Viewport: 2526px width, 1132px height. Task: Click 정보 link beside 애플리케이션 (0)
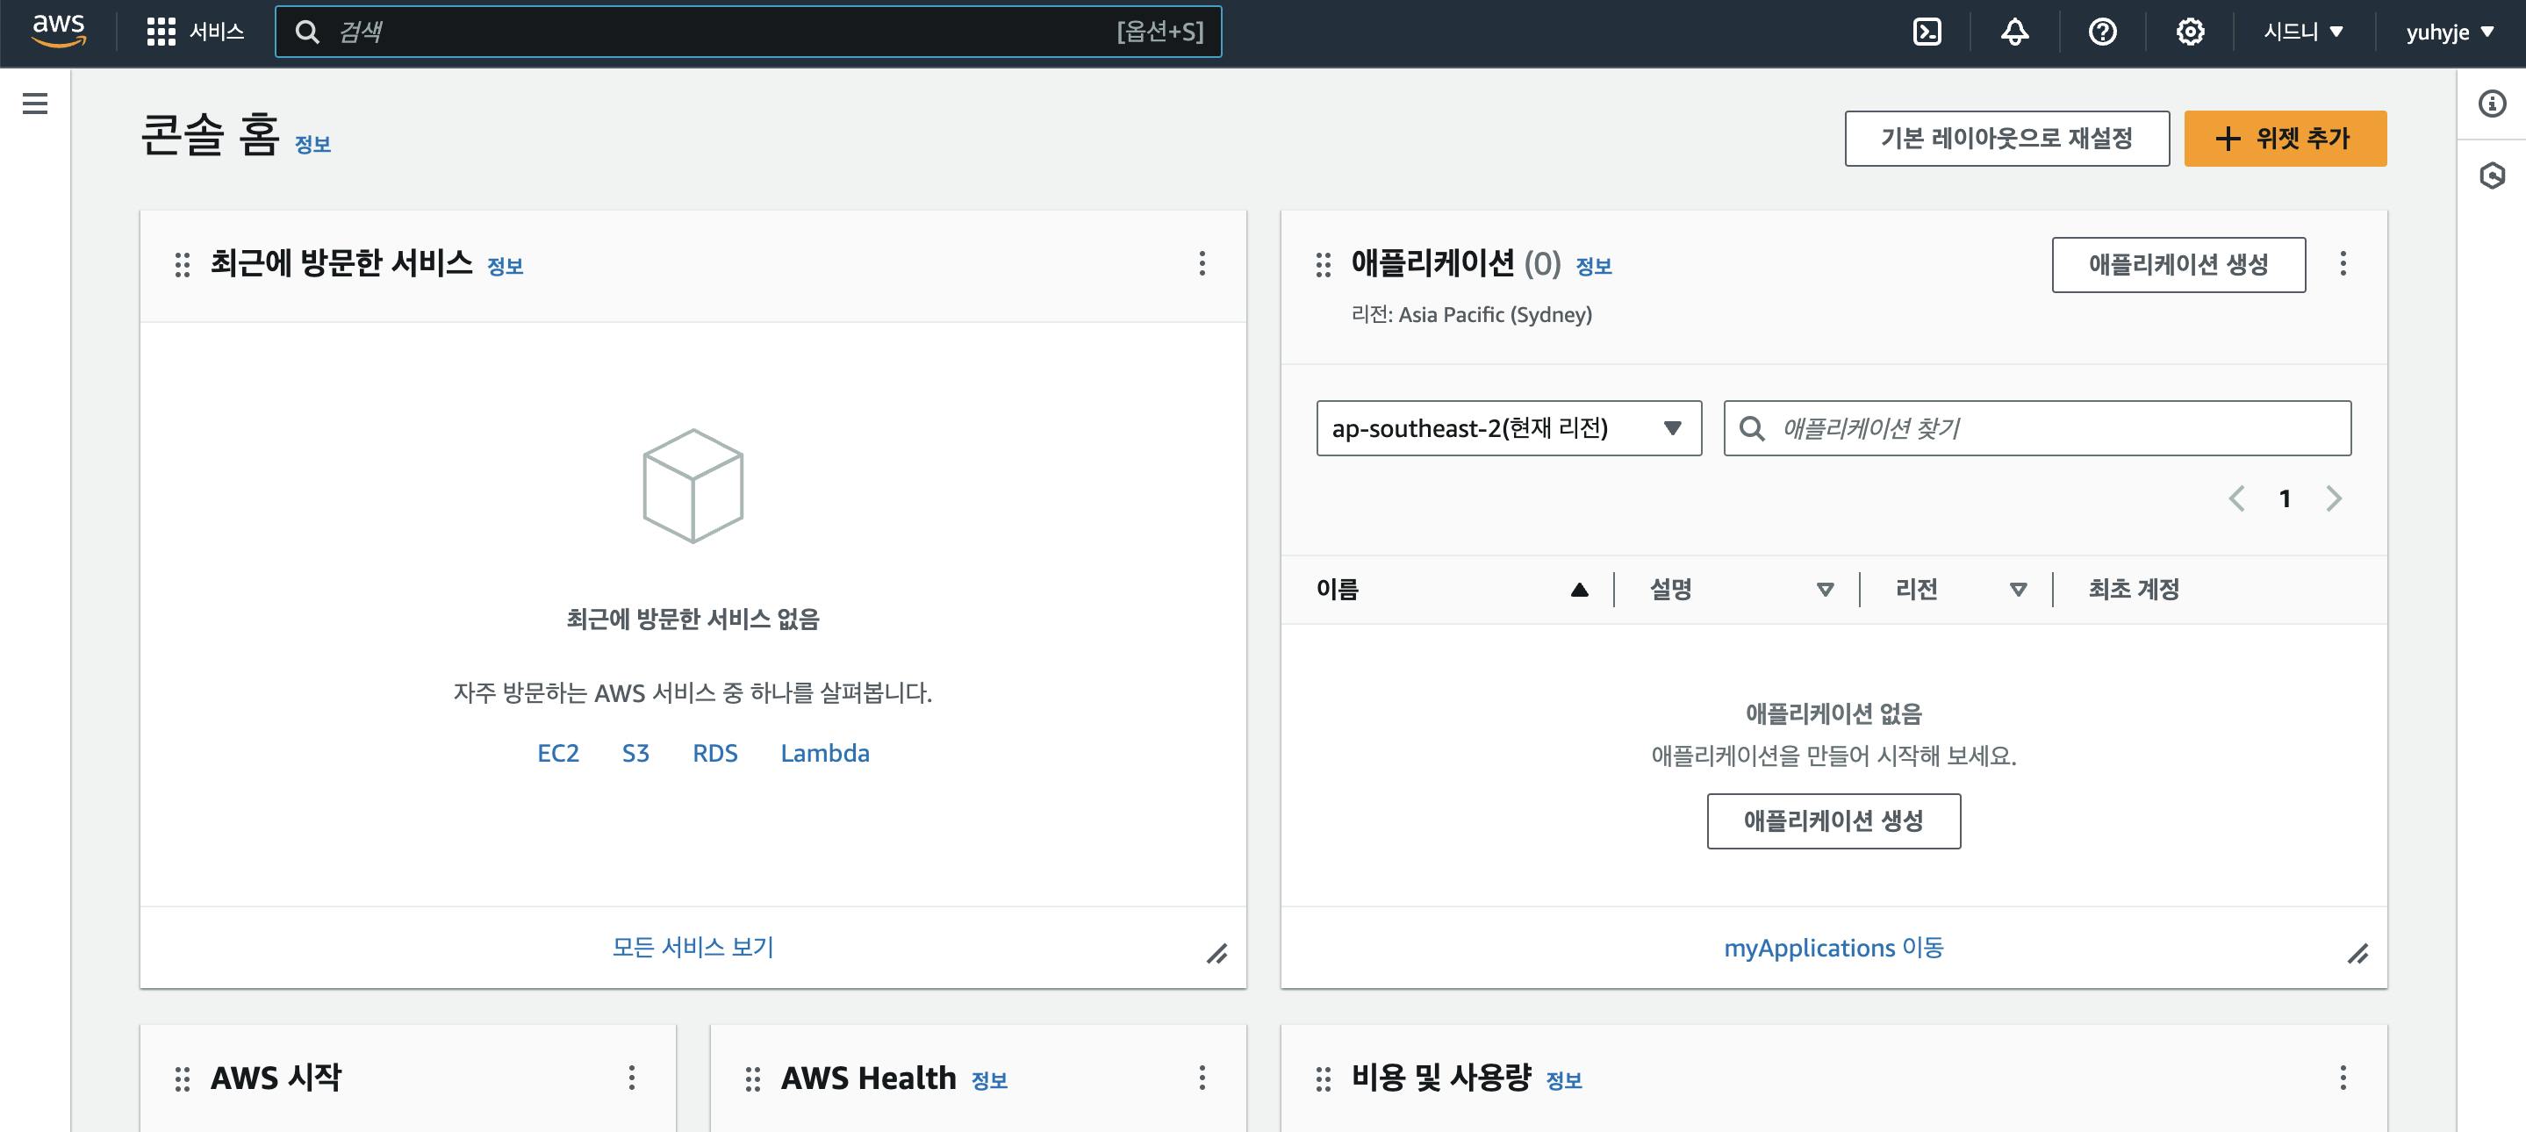tap(1594, 266)
